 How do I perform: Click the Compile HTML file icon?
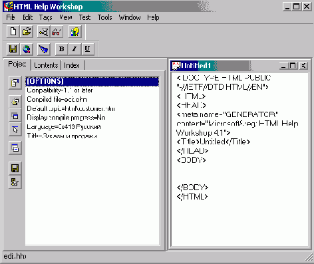pyautogui.click(x=43, y=32)
